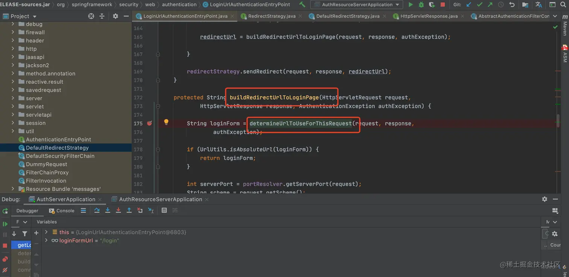Screen dimensions: 569x277
Task: Open the Console tab in debug panel
Action: [62, 211]
